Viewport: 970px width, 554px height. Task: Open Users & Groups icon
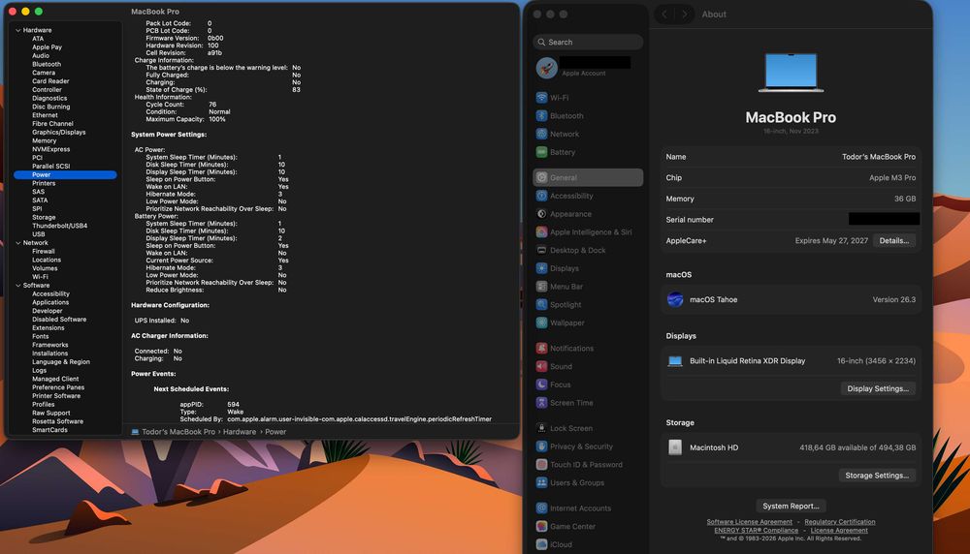pos(541,483)
